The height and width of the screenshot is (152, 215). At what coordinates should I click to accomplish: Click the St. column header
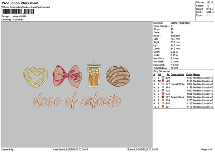(x=168, y=74)
